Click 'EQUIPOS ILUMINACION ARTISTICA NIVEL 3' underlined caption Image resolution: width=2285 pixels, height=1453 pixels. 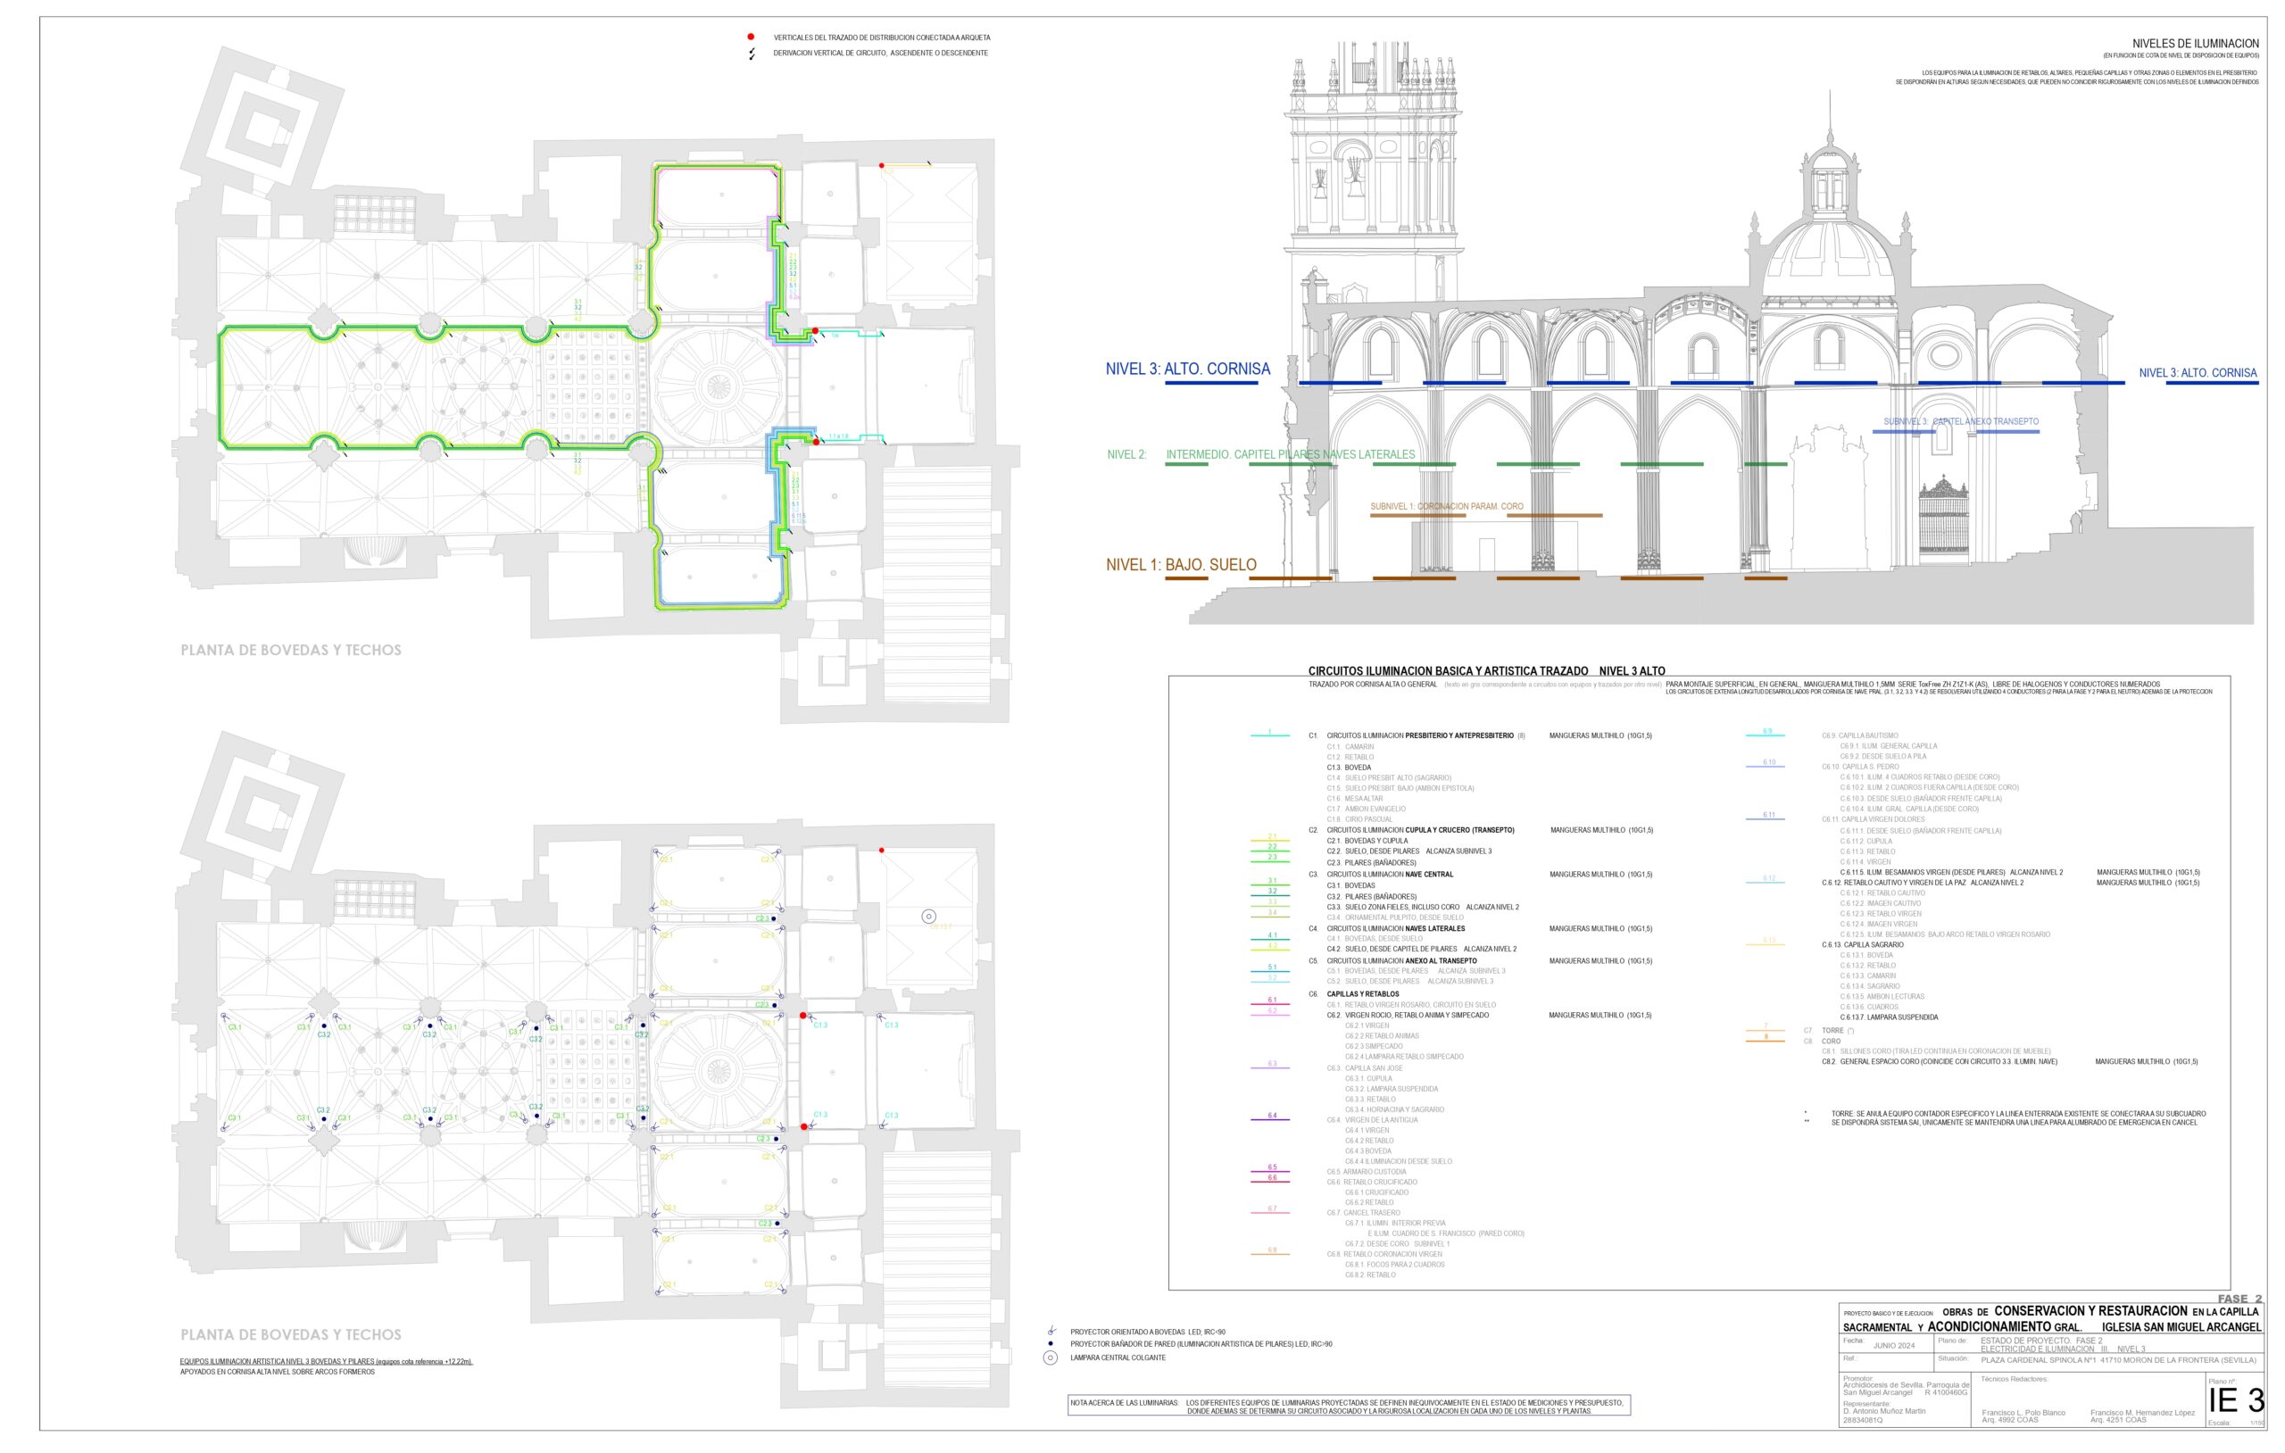pyautogui.click(x=326, y=1361)
